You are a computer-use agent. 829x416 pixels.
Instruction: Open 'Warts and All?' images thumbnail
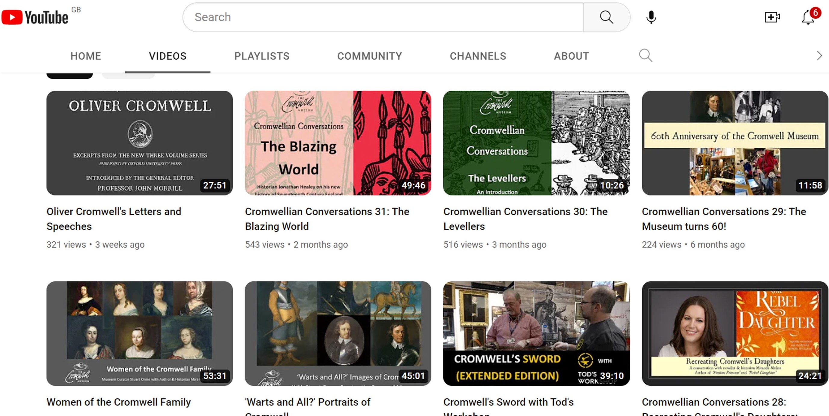338,333
